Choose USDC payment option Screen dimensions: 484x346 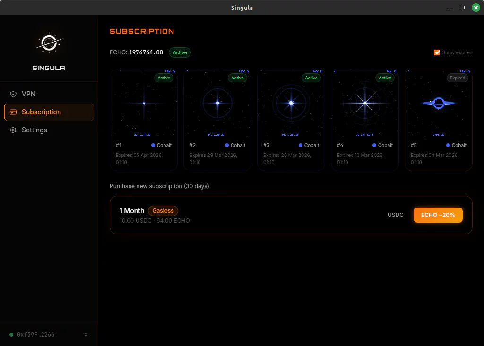[396, 215]
